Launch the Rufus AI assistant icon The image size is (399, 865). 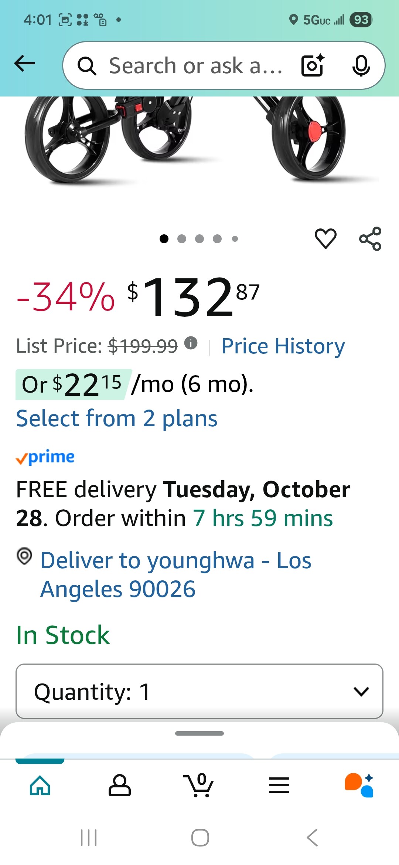coord(359,785)
